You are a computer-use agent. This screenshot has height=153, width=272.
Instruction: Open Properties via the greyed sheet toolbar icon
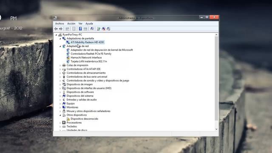coord(74,29)
